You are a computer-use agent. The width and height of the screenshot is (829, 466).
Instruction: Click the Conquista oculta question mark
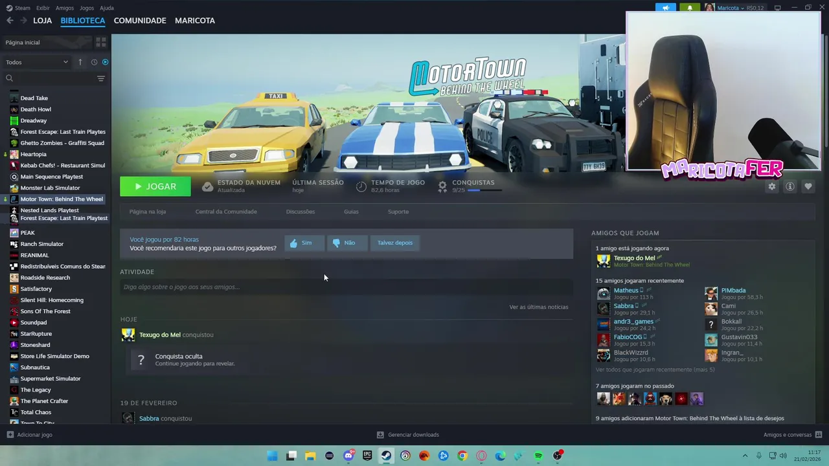point(141,360)
